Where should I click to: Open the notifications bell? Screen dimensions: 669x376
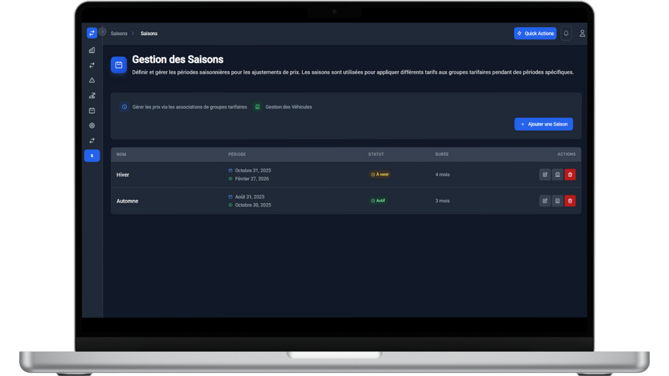(x=566, y=33)
